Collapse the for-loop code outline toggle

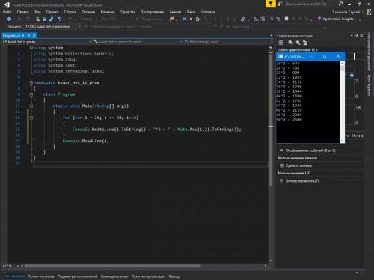pos(31,118)
